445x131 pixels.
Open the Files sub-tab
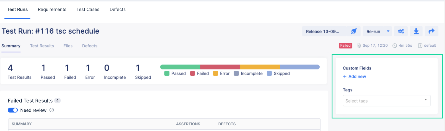tap(68, 46)
